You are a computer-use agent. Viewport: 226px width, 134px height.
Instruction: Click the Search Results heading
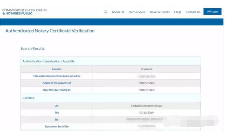32,48
